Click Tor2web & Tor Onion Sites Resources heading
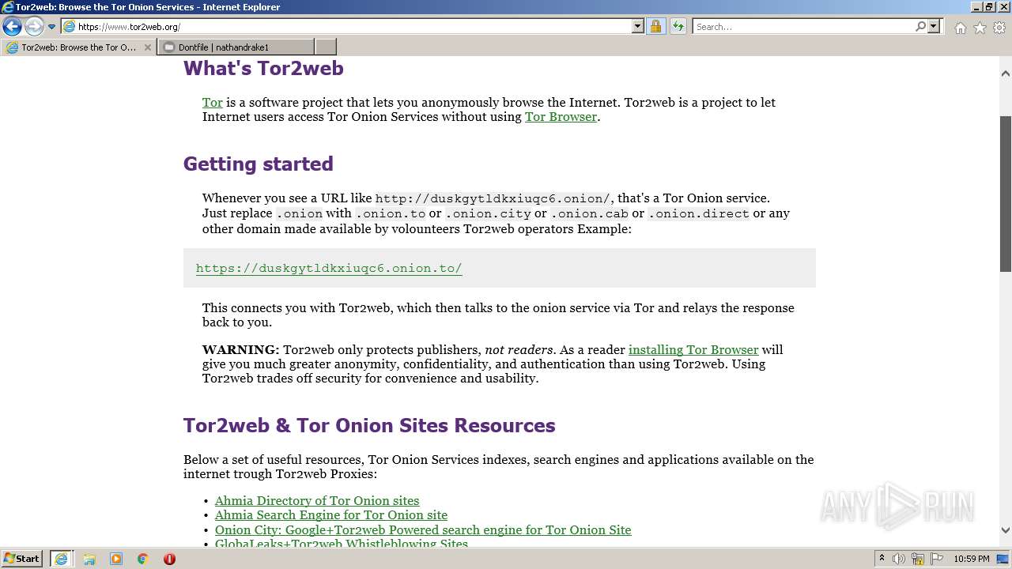 pos(369,426)
